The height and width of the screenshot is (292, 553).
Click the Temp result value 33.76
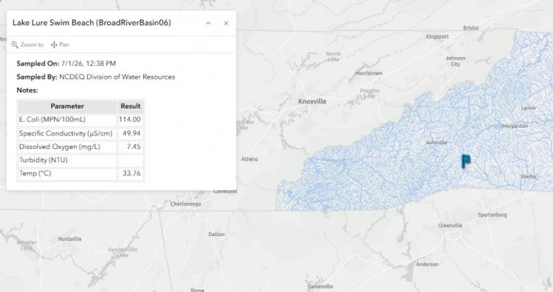pos(131,173)
